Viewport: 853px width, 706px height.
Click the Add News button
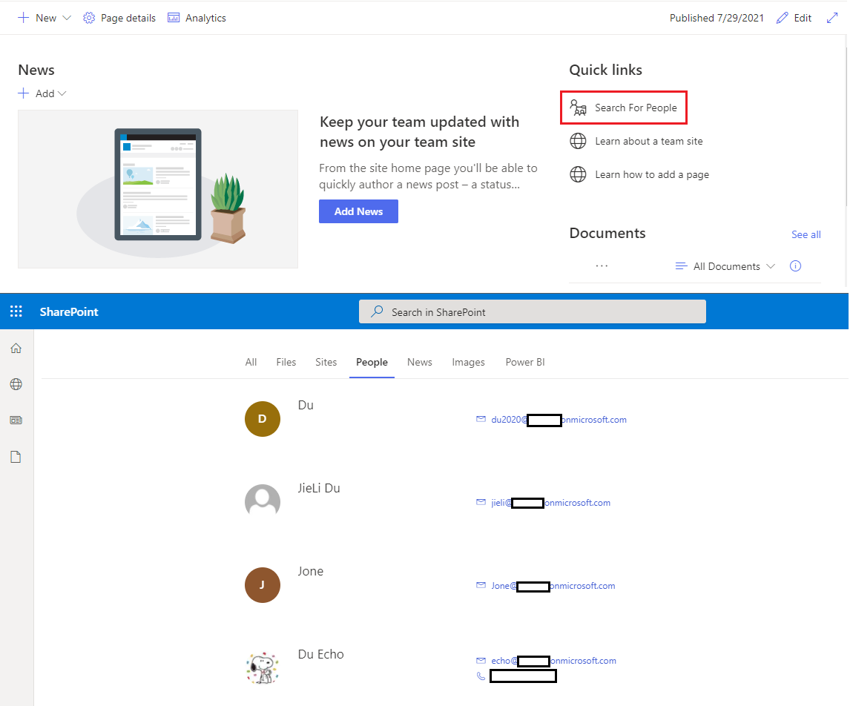[358, 211]
